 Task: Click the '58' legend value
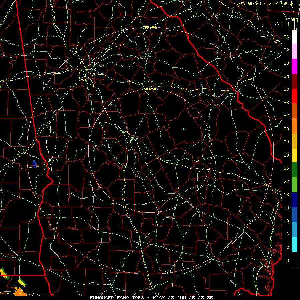point(286,63)
